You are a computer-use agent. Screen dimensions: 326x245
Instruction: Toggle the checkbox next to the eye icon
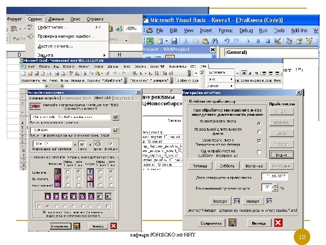coord(111,144)
